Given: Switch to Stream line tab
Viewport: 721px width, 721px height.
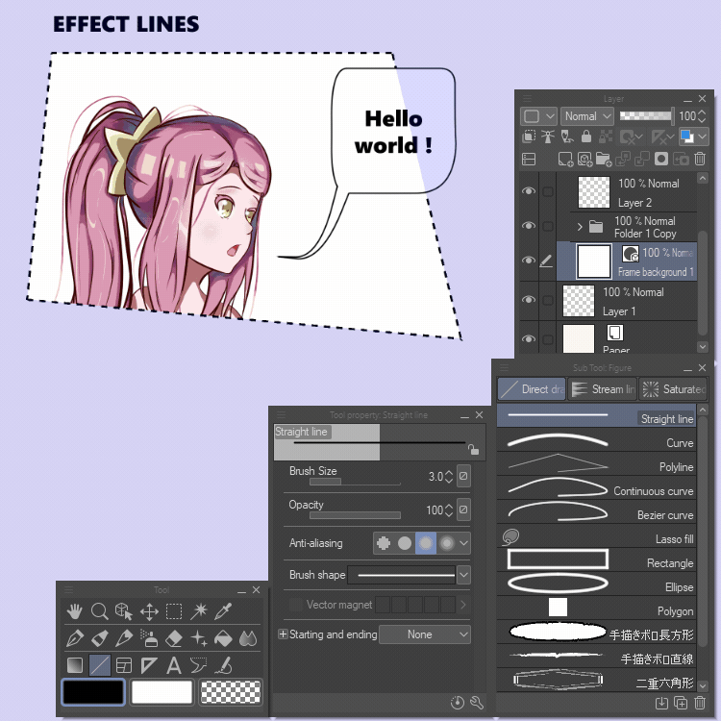Looking at the screenshot, I should pos(602,389).
